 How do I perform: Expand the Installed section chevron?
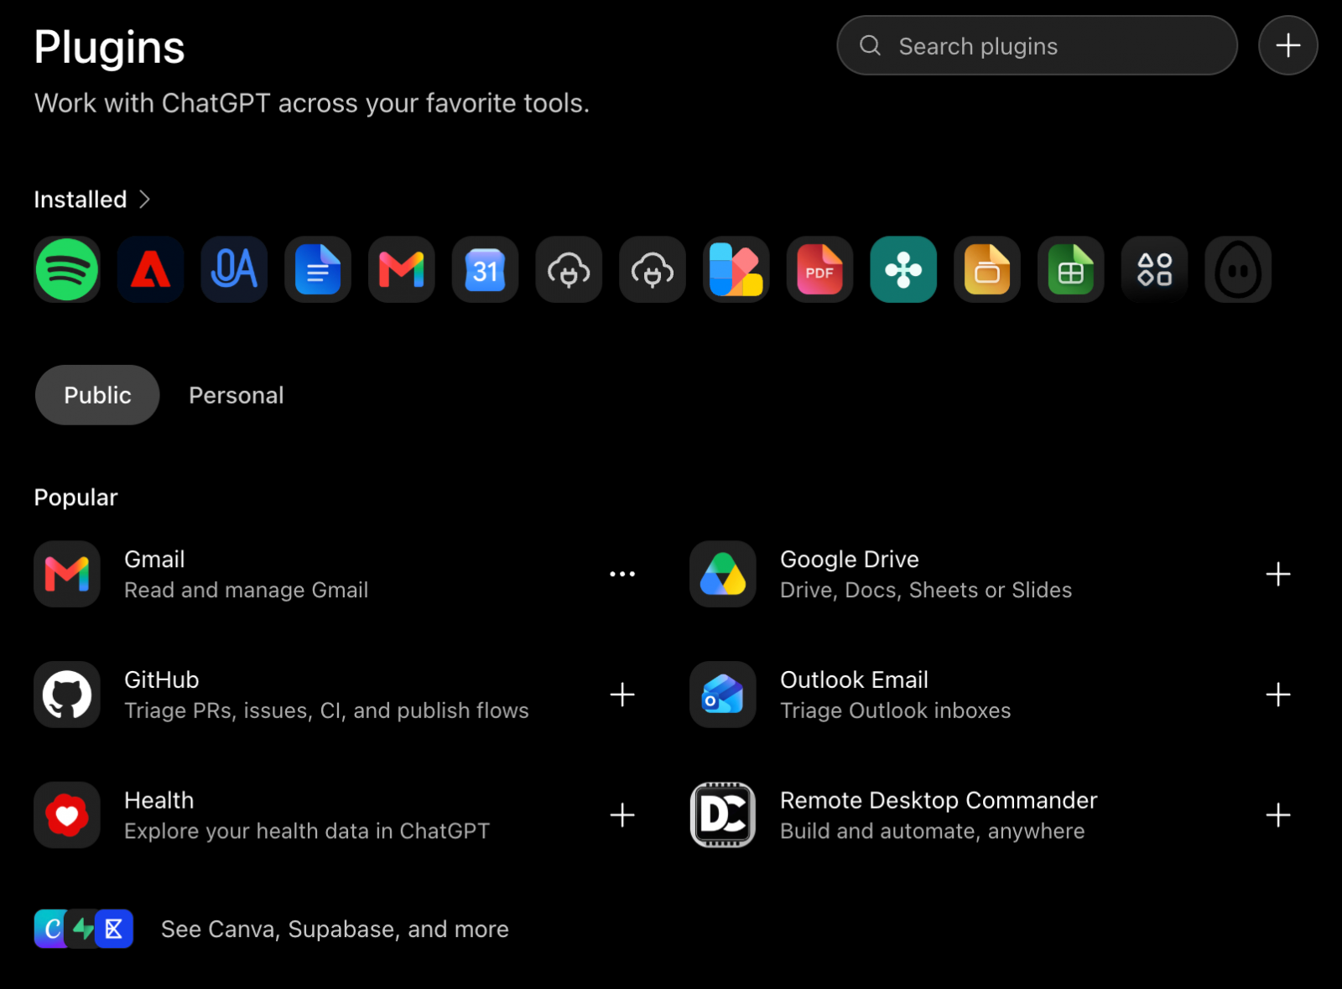[x=144, y=199]
